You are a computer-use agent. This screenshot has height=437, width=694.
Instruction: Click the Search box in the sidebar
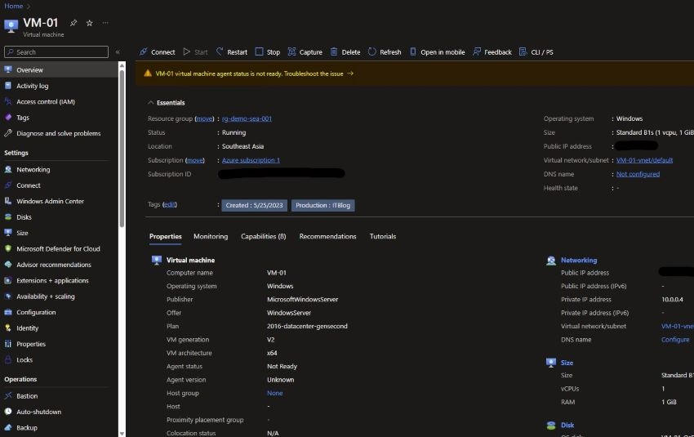(56, 51)
